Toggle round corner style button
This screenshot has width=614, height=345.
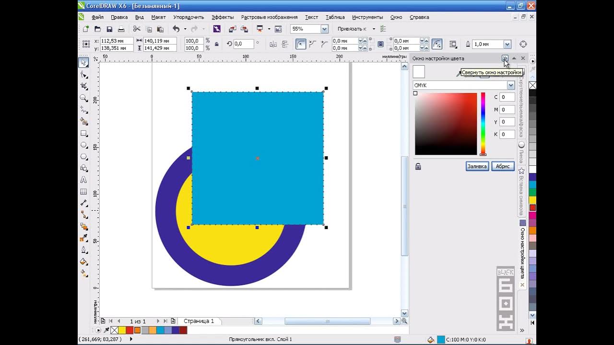pyautogui.click(x=301, y=44)
